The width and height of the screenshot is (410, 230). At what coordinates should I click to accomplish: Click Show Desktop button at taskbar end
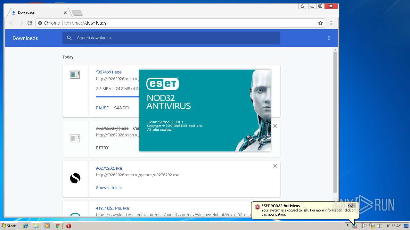tap(407, 226)
